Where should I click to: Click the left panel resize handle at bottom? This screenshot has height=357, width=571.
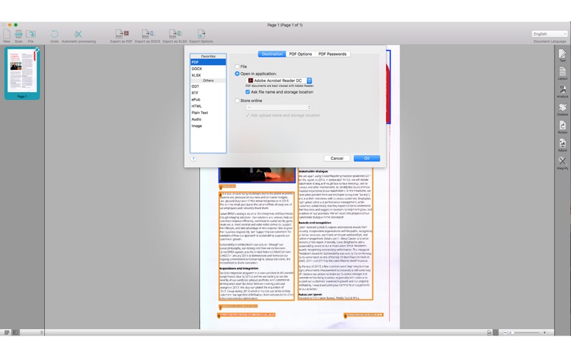41,332
